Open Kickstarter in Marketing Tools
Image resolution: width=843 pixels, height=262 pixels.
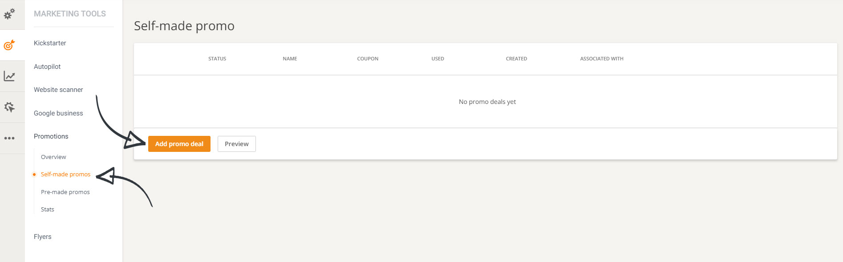coord(50,43)
